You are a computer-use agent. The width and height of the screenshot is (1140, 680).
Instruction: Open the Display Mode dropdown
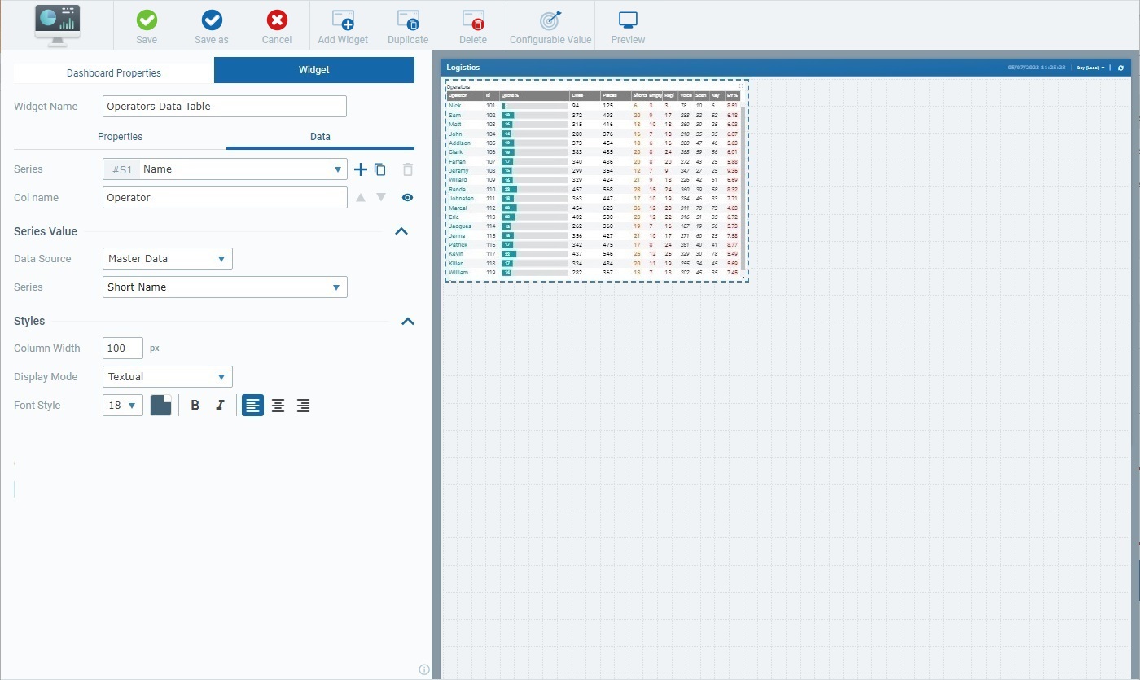pyautogui.click(x=168, y=377)
